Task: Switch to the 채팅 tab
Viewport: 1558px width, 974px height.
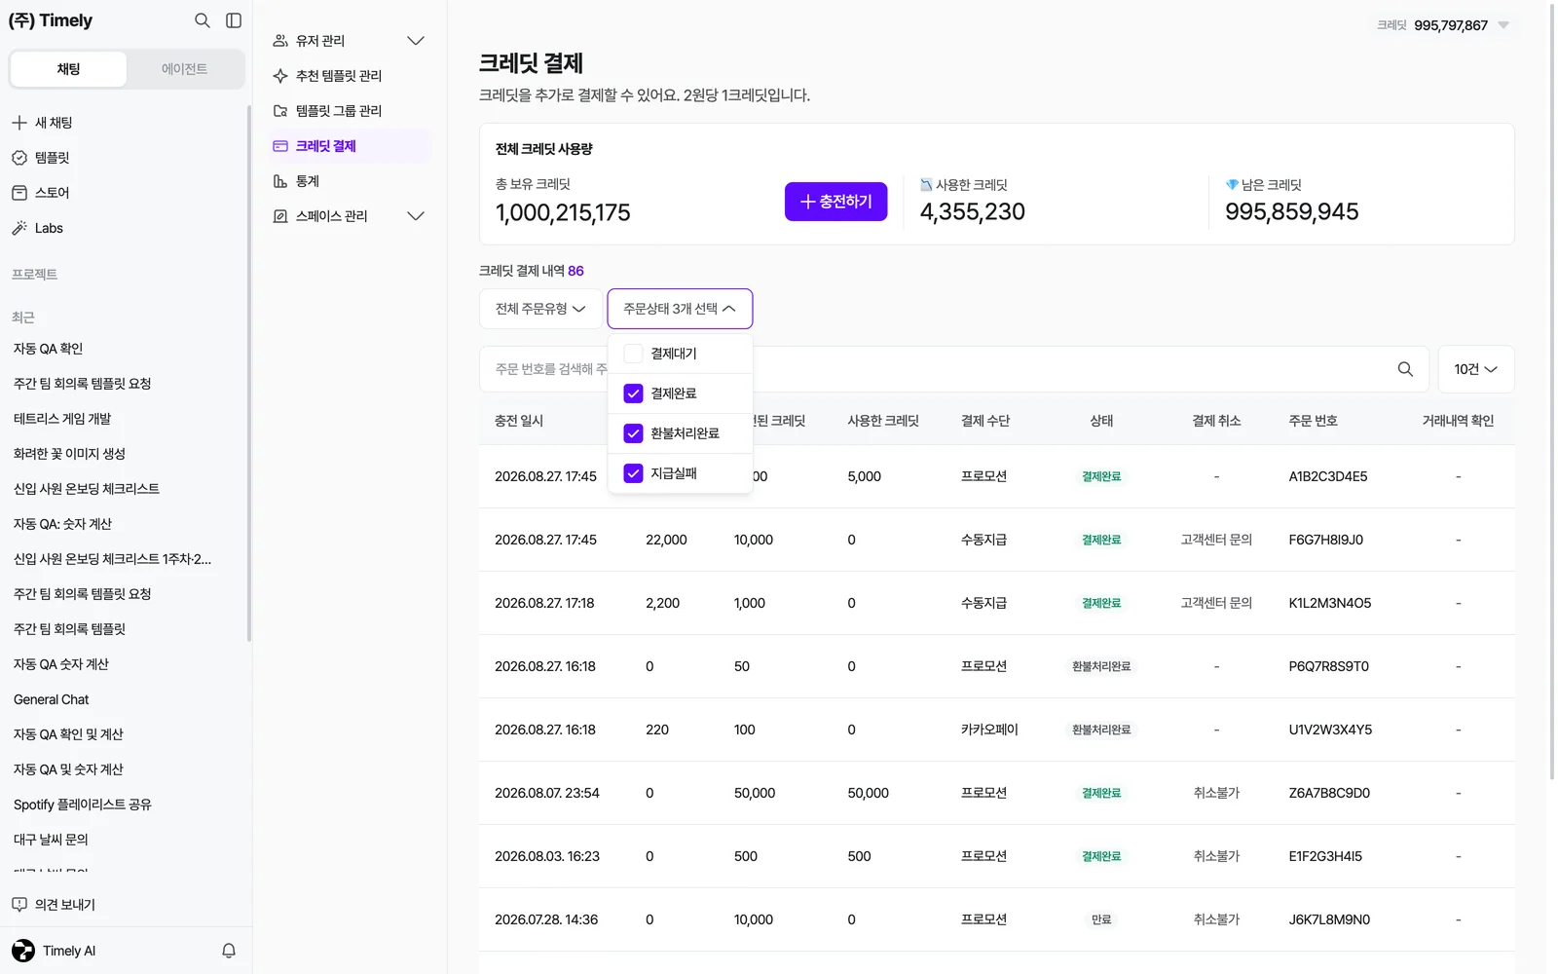Action: coord(68,69)
